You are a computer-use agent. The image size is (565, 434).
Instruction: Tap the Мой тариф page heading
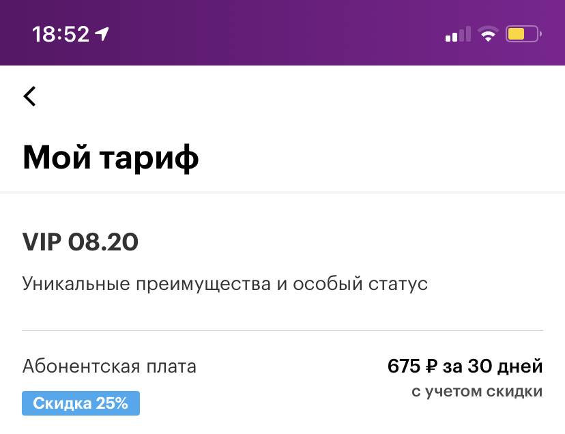tap(111, 158)
